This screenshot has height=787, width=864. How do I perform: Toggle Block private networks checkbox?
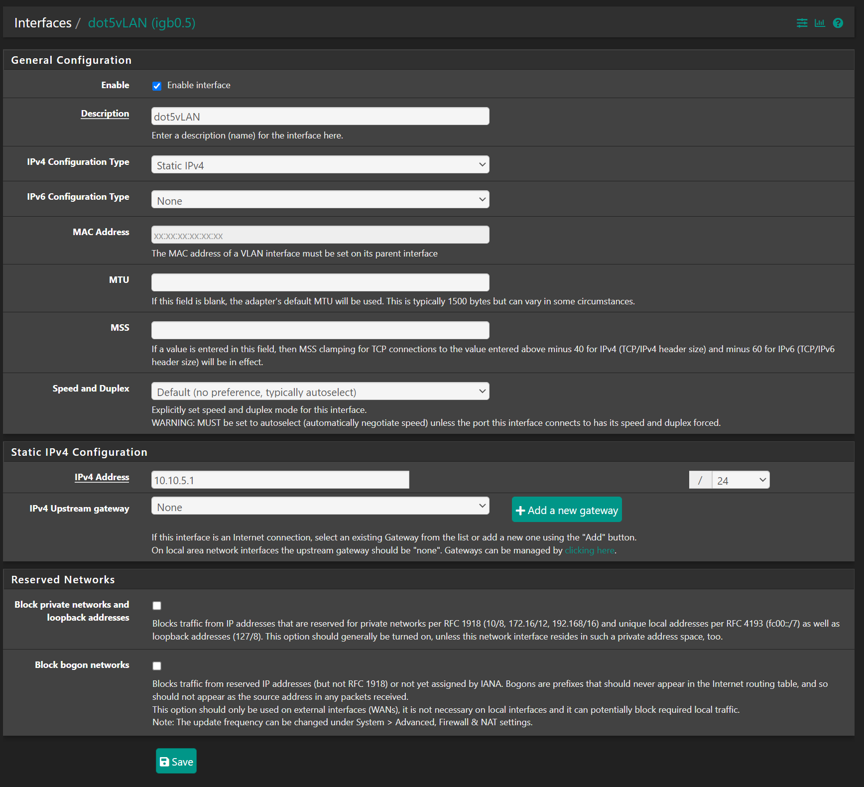(x=157, y=606)
